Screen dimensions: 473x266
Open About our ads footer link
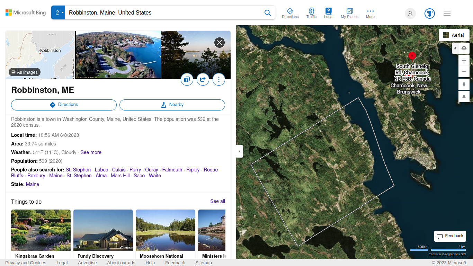point(121,263)
